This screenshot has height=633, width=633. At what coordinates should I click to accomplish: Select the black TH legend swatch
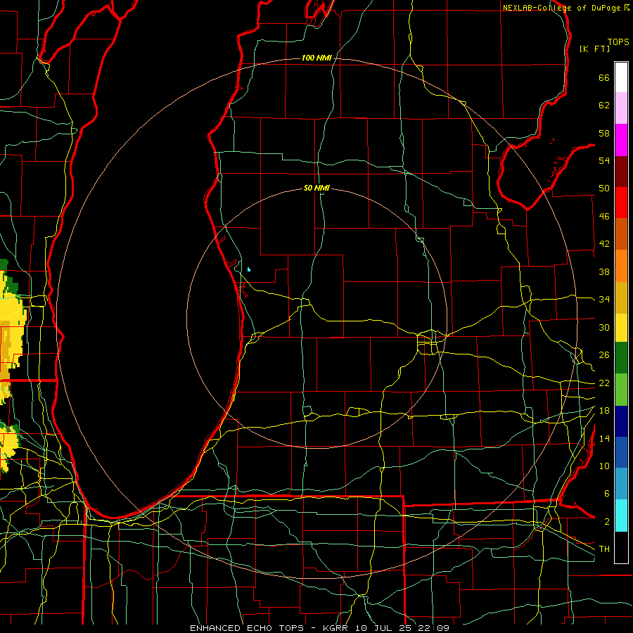(621, 547)
